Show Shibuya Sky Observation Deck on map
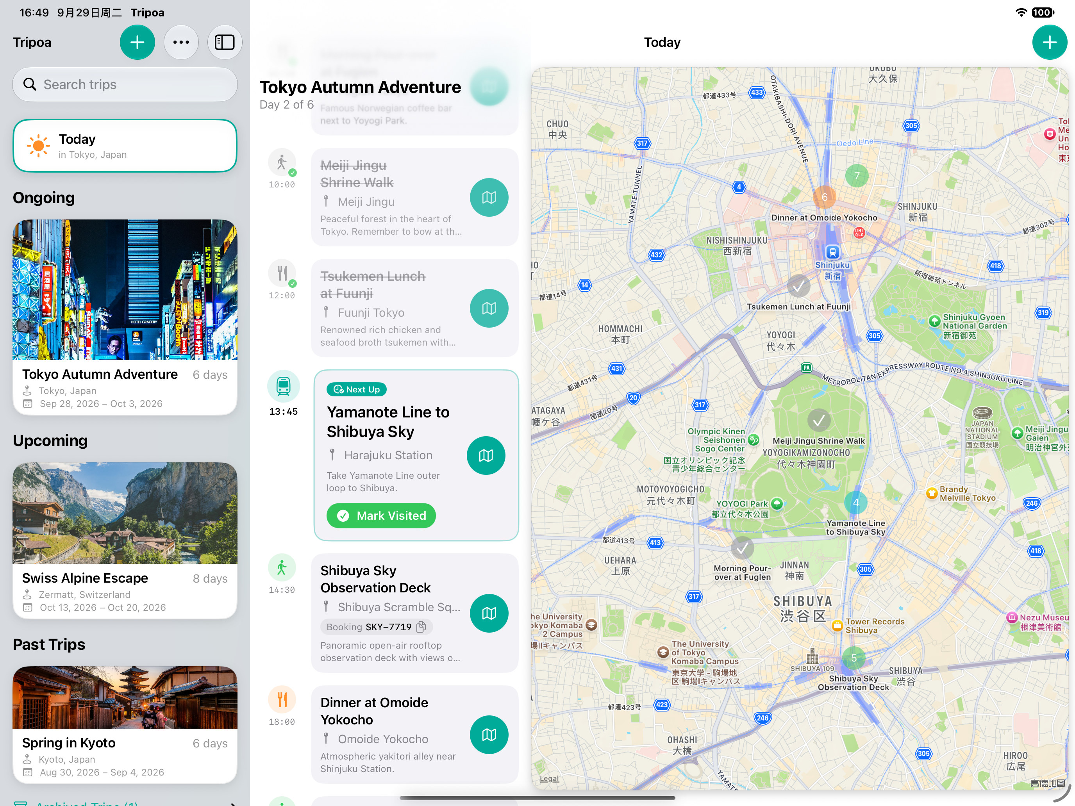Screen dimensions: 1075x806 [489, 613]
